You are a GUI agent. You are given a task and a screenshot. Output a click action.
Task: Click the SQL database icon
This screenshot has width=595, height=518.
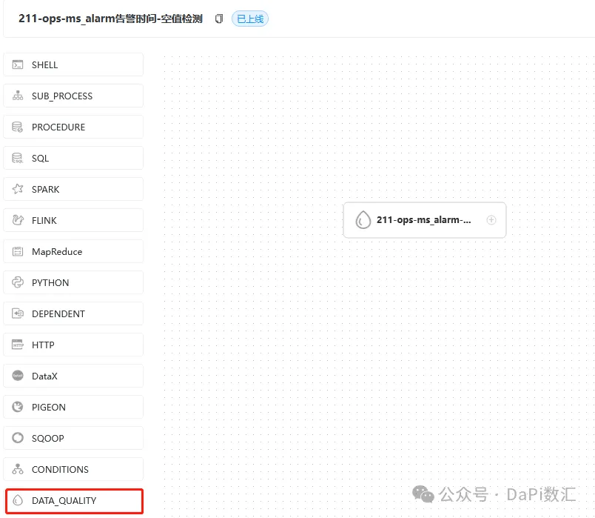click(x=18, y=158)
